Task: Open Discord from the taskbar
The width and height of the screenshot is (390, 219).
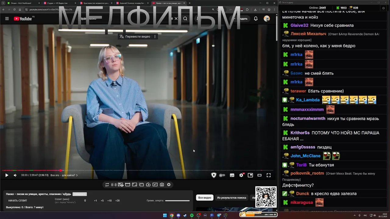Action: 178,215
